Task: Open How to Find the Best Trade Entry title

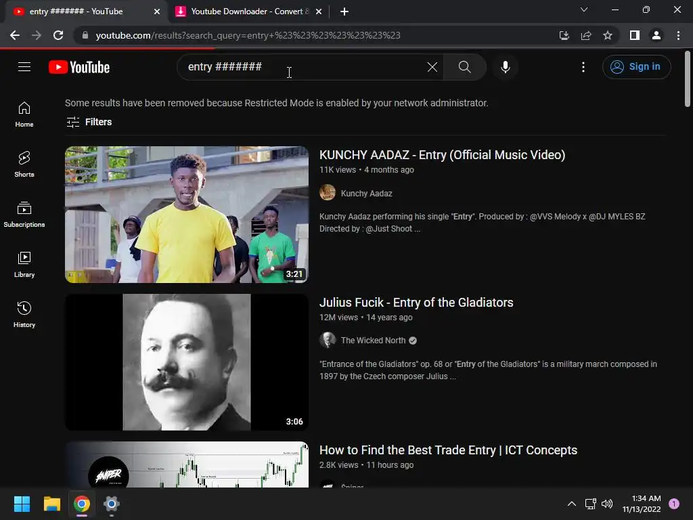Action: [448, 450]
